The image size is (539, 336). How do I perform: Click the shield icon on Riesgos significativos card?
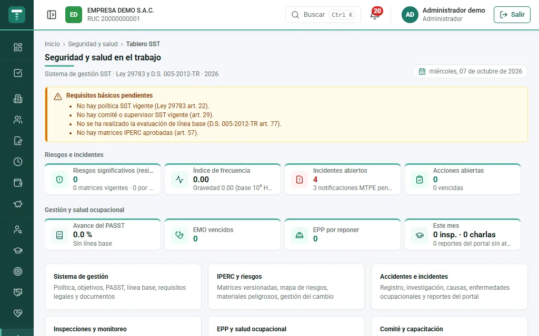(59, 180)
